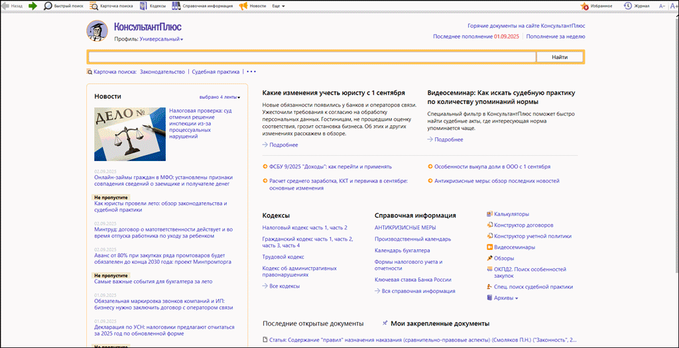Switch to Последние открытые документы tab
Viewport: 679px width, 348px height.
(x=313, y=323)
